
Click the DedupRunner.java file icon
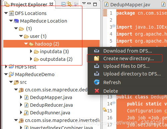point(26,113)
